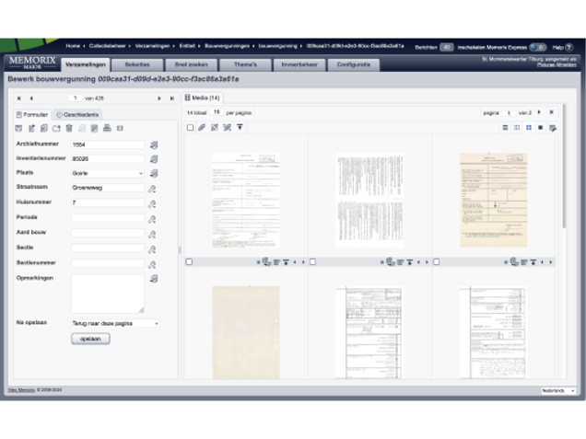Go to the next record in navigator
The image size is (586, 439).
click(159, 98)
